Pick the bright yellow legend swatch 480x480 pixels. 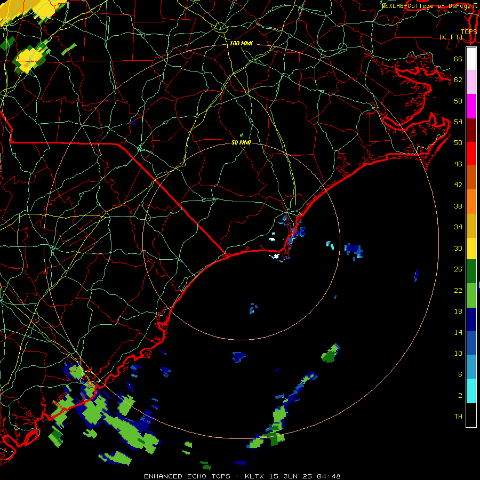(x=471, y=248)
